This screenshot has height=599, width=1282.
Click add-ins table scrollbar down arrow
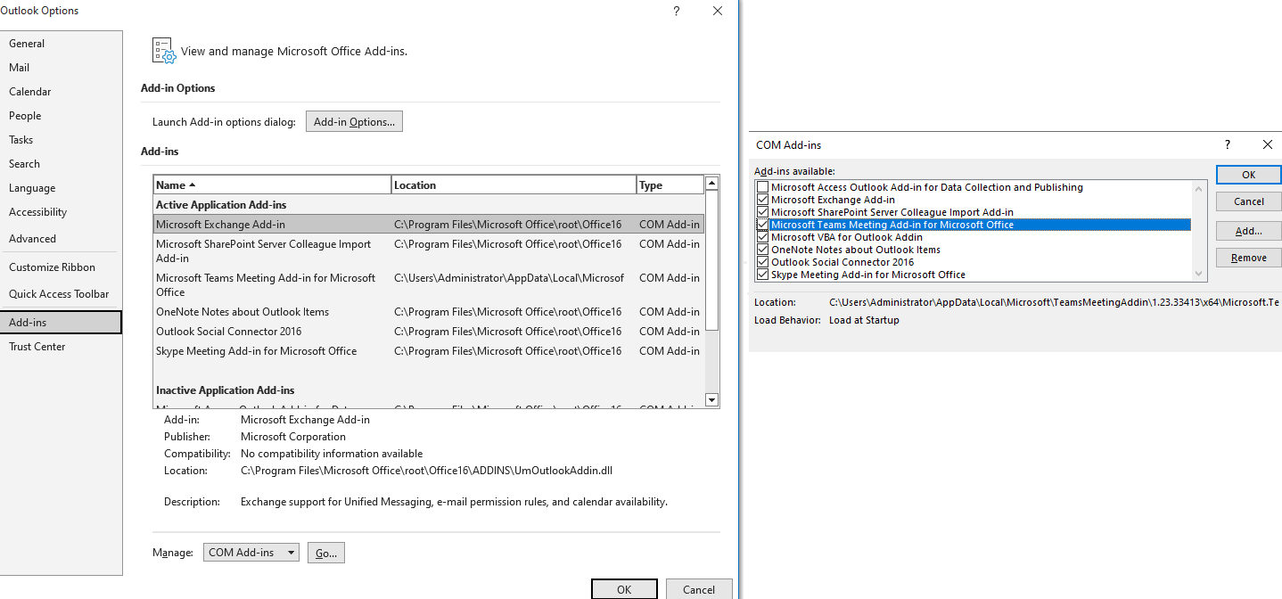[x=711, y=400]
